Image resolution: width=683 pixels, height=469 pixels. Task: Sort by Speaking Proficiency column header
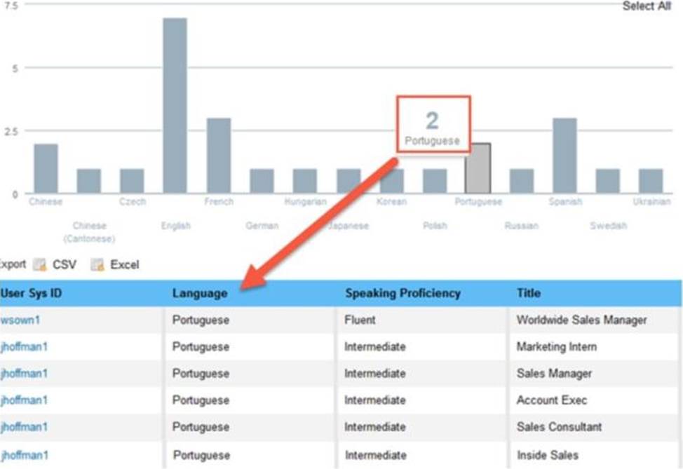tap(403, 294)
